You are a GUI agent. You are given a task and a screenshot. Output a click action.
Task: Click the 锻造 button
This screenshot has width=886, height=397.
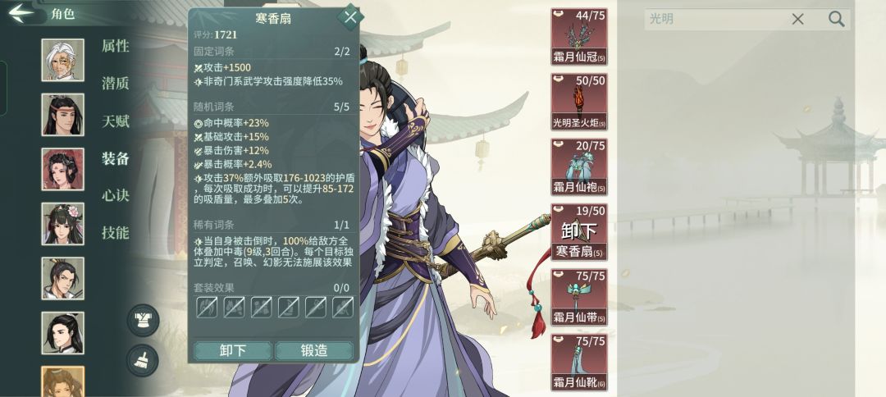tap(314, 351)
